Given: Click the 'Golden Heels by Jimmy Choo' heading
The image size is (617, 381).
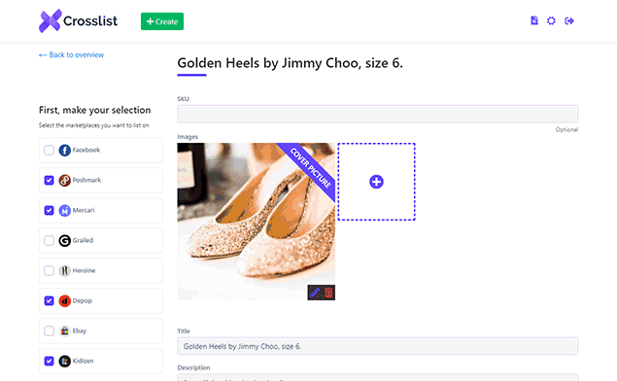Looking at the screenshot, I should [x=290, y=63].
